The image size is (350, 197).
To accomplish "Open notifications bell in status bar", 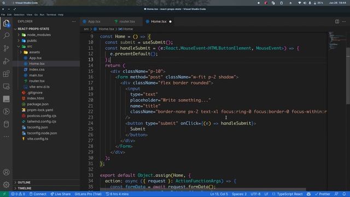I will (x=344, y=194).
